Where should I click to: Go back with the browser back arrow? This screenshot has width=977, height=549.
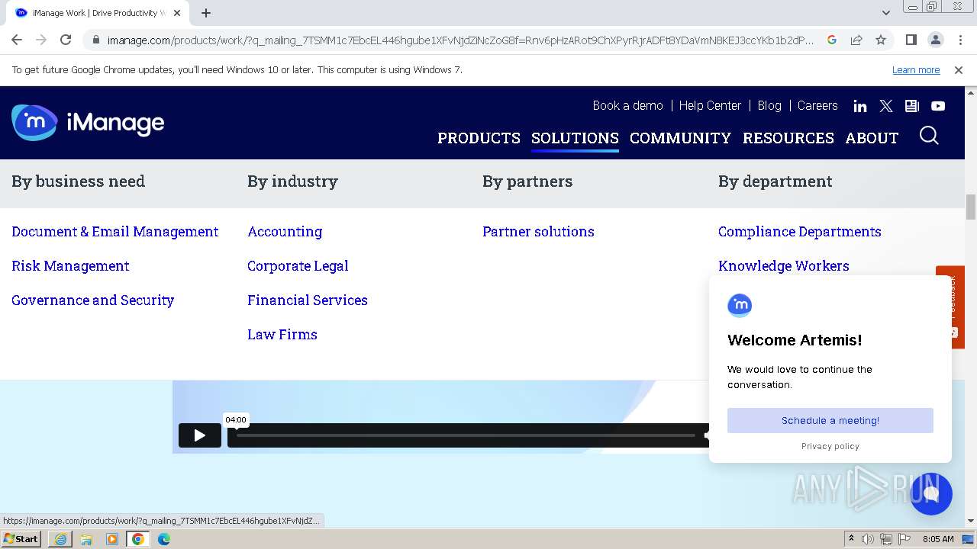click(x=17, y=40)
